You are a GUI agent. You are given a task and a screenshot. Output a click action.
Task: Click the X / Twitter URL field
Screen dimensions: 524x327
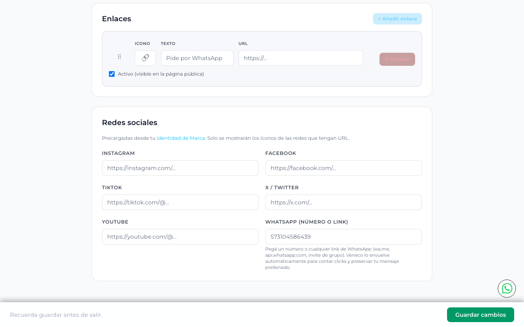pos(343,202)
